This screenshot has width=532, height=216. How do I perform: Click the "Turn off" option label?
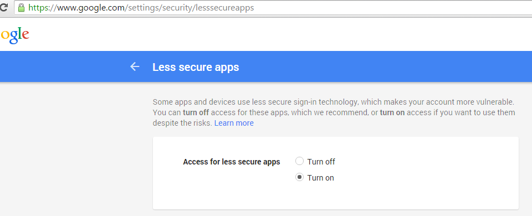coord(321,162)
